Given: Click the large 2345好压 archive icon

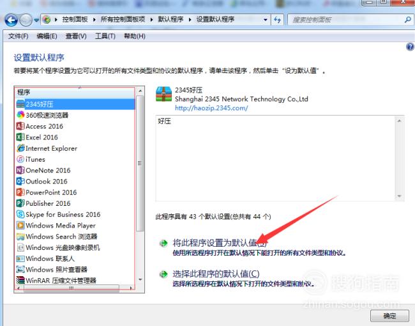Looking at the screenshot, I should pyautogui.click(x=164, y=94).
